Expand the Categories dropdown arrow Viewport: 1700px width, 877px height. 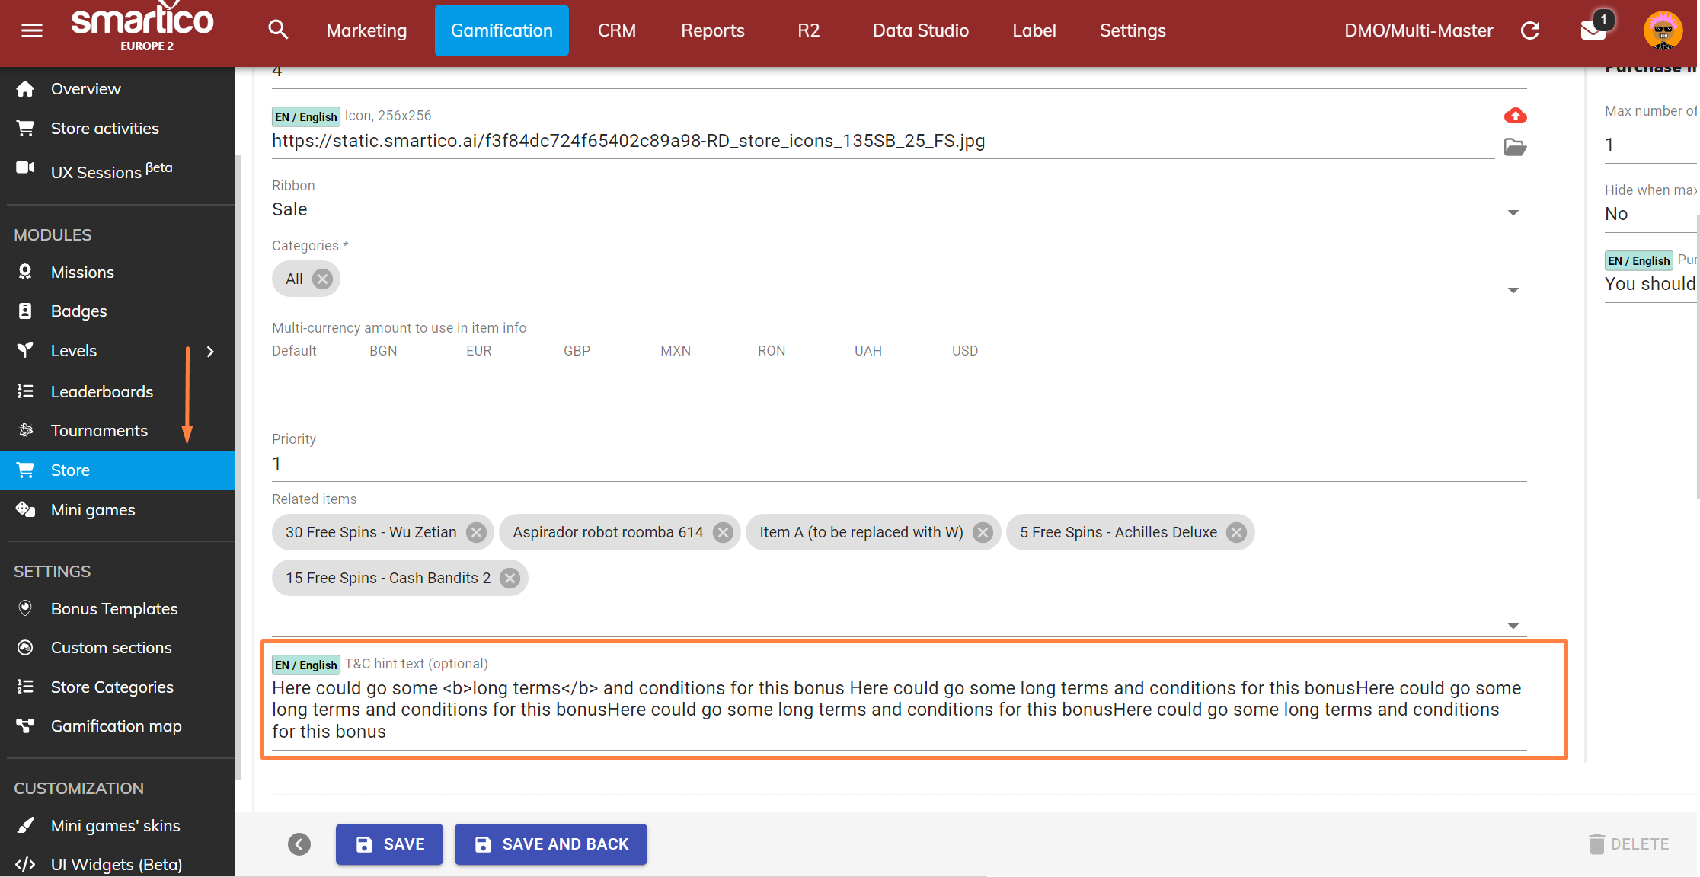click(x=1513, y=290)
